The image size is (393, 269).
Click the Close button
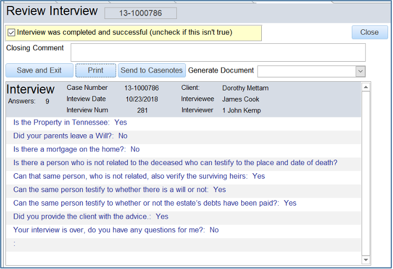pos(369,32)
